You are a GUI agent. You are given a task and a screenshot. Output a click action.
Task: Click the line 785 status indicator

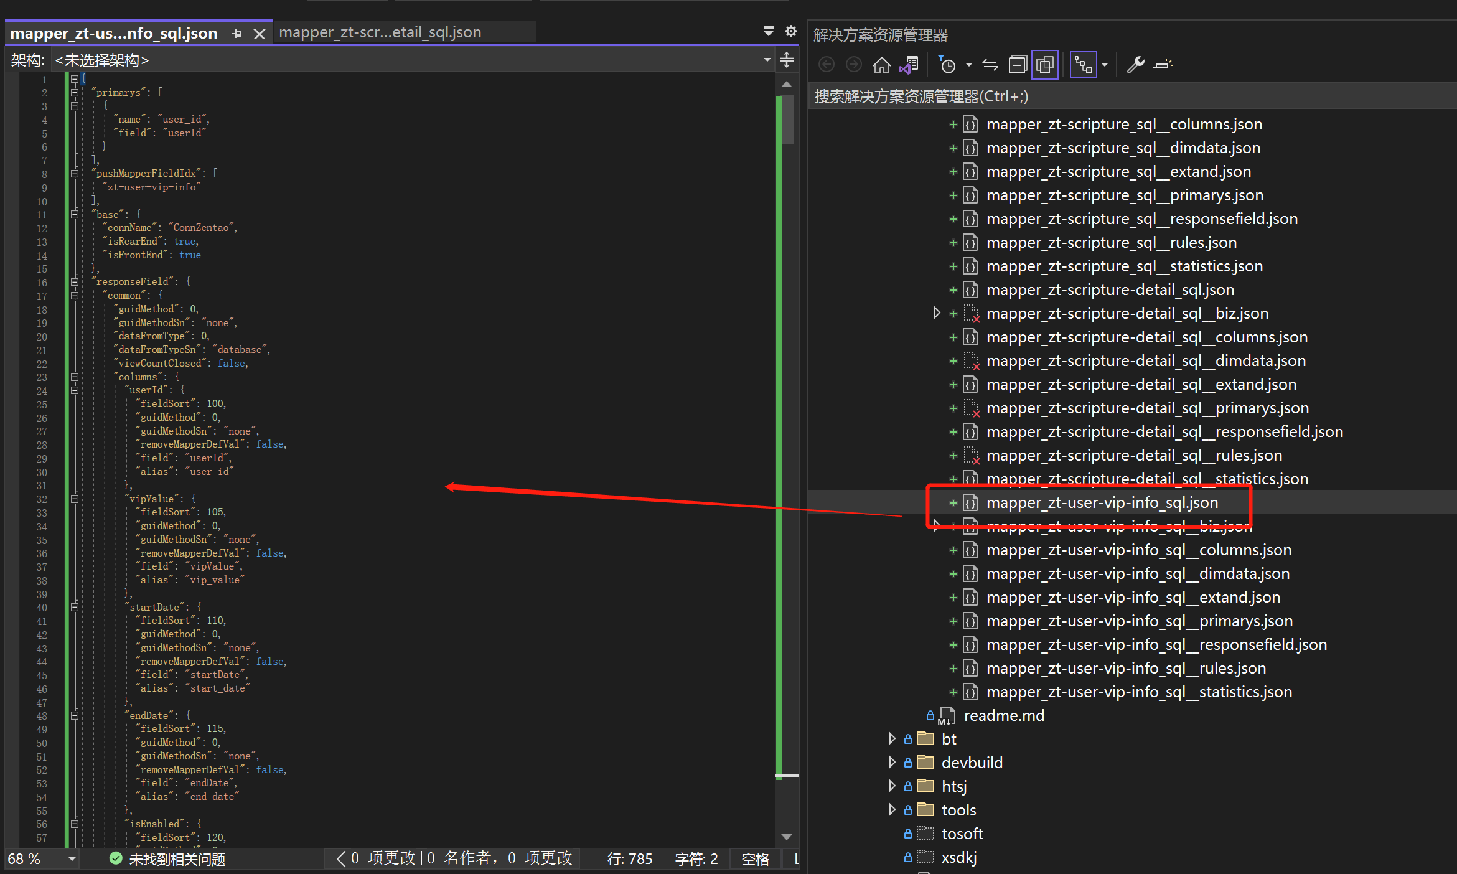coord(629,859)
